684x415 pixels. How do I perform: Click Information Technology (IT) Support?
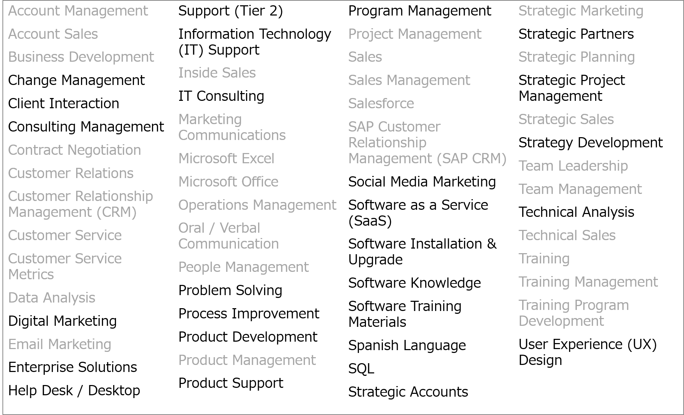point(255,42)
